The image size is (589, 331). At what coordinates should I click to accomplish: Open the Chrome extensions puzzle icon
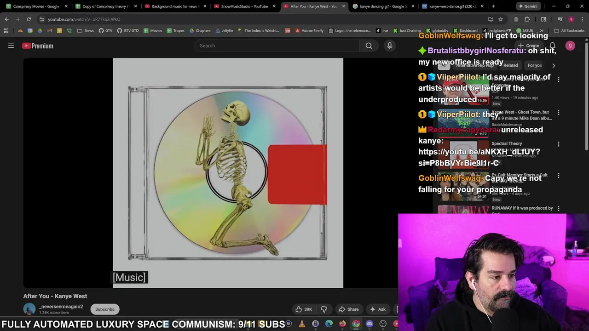coord(527,19)
